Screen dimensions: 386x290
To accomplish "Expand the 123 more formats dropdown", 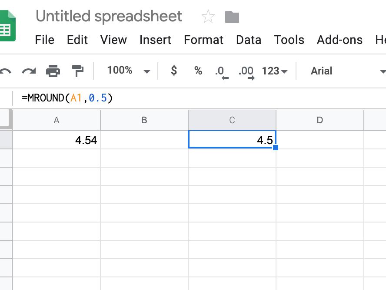I will [x=275, y=71].
